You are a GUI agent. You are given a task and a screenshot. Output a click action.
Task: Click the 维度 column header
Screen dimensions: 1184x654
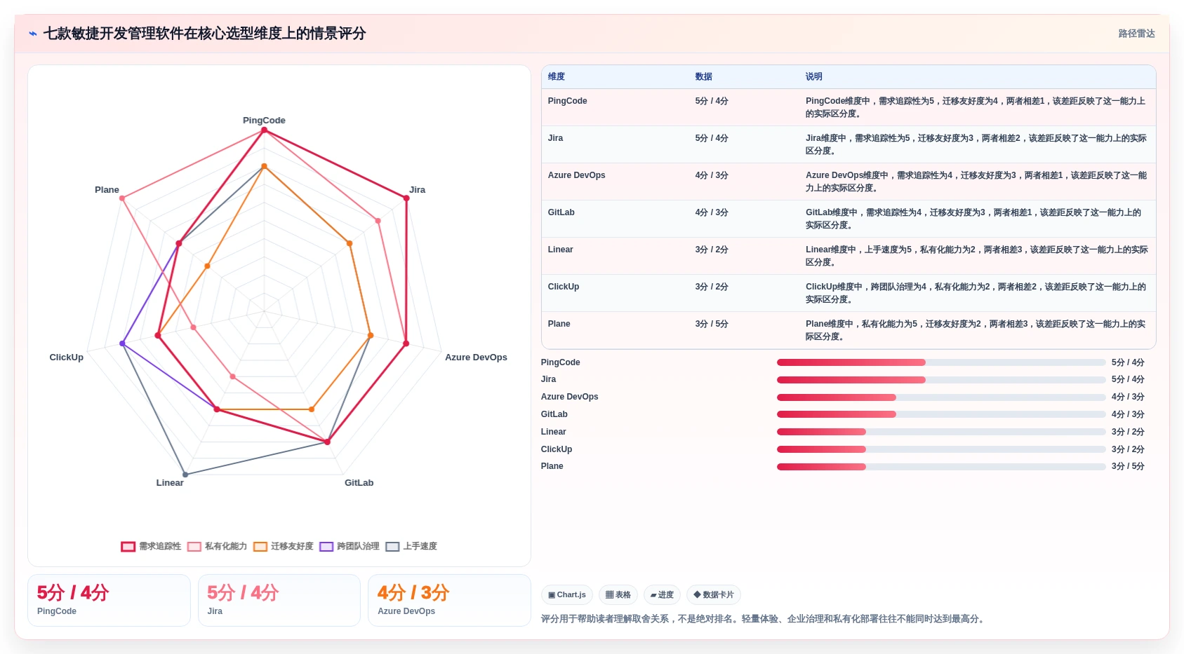tap(557, 76)
